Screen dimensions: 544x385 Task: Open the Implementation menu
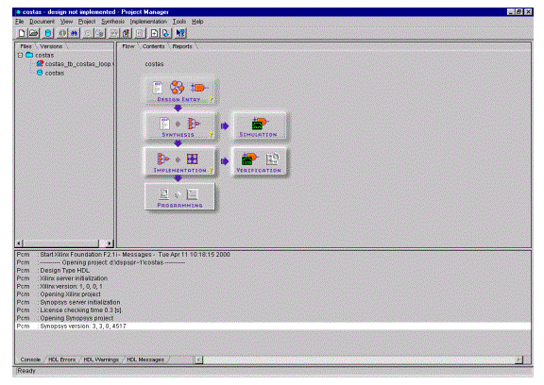148,22
